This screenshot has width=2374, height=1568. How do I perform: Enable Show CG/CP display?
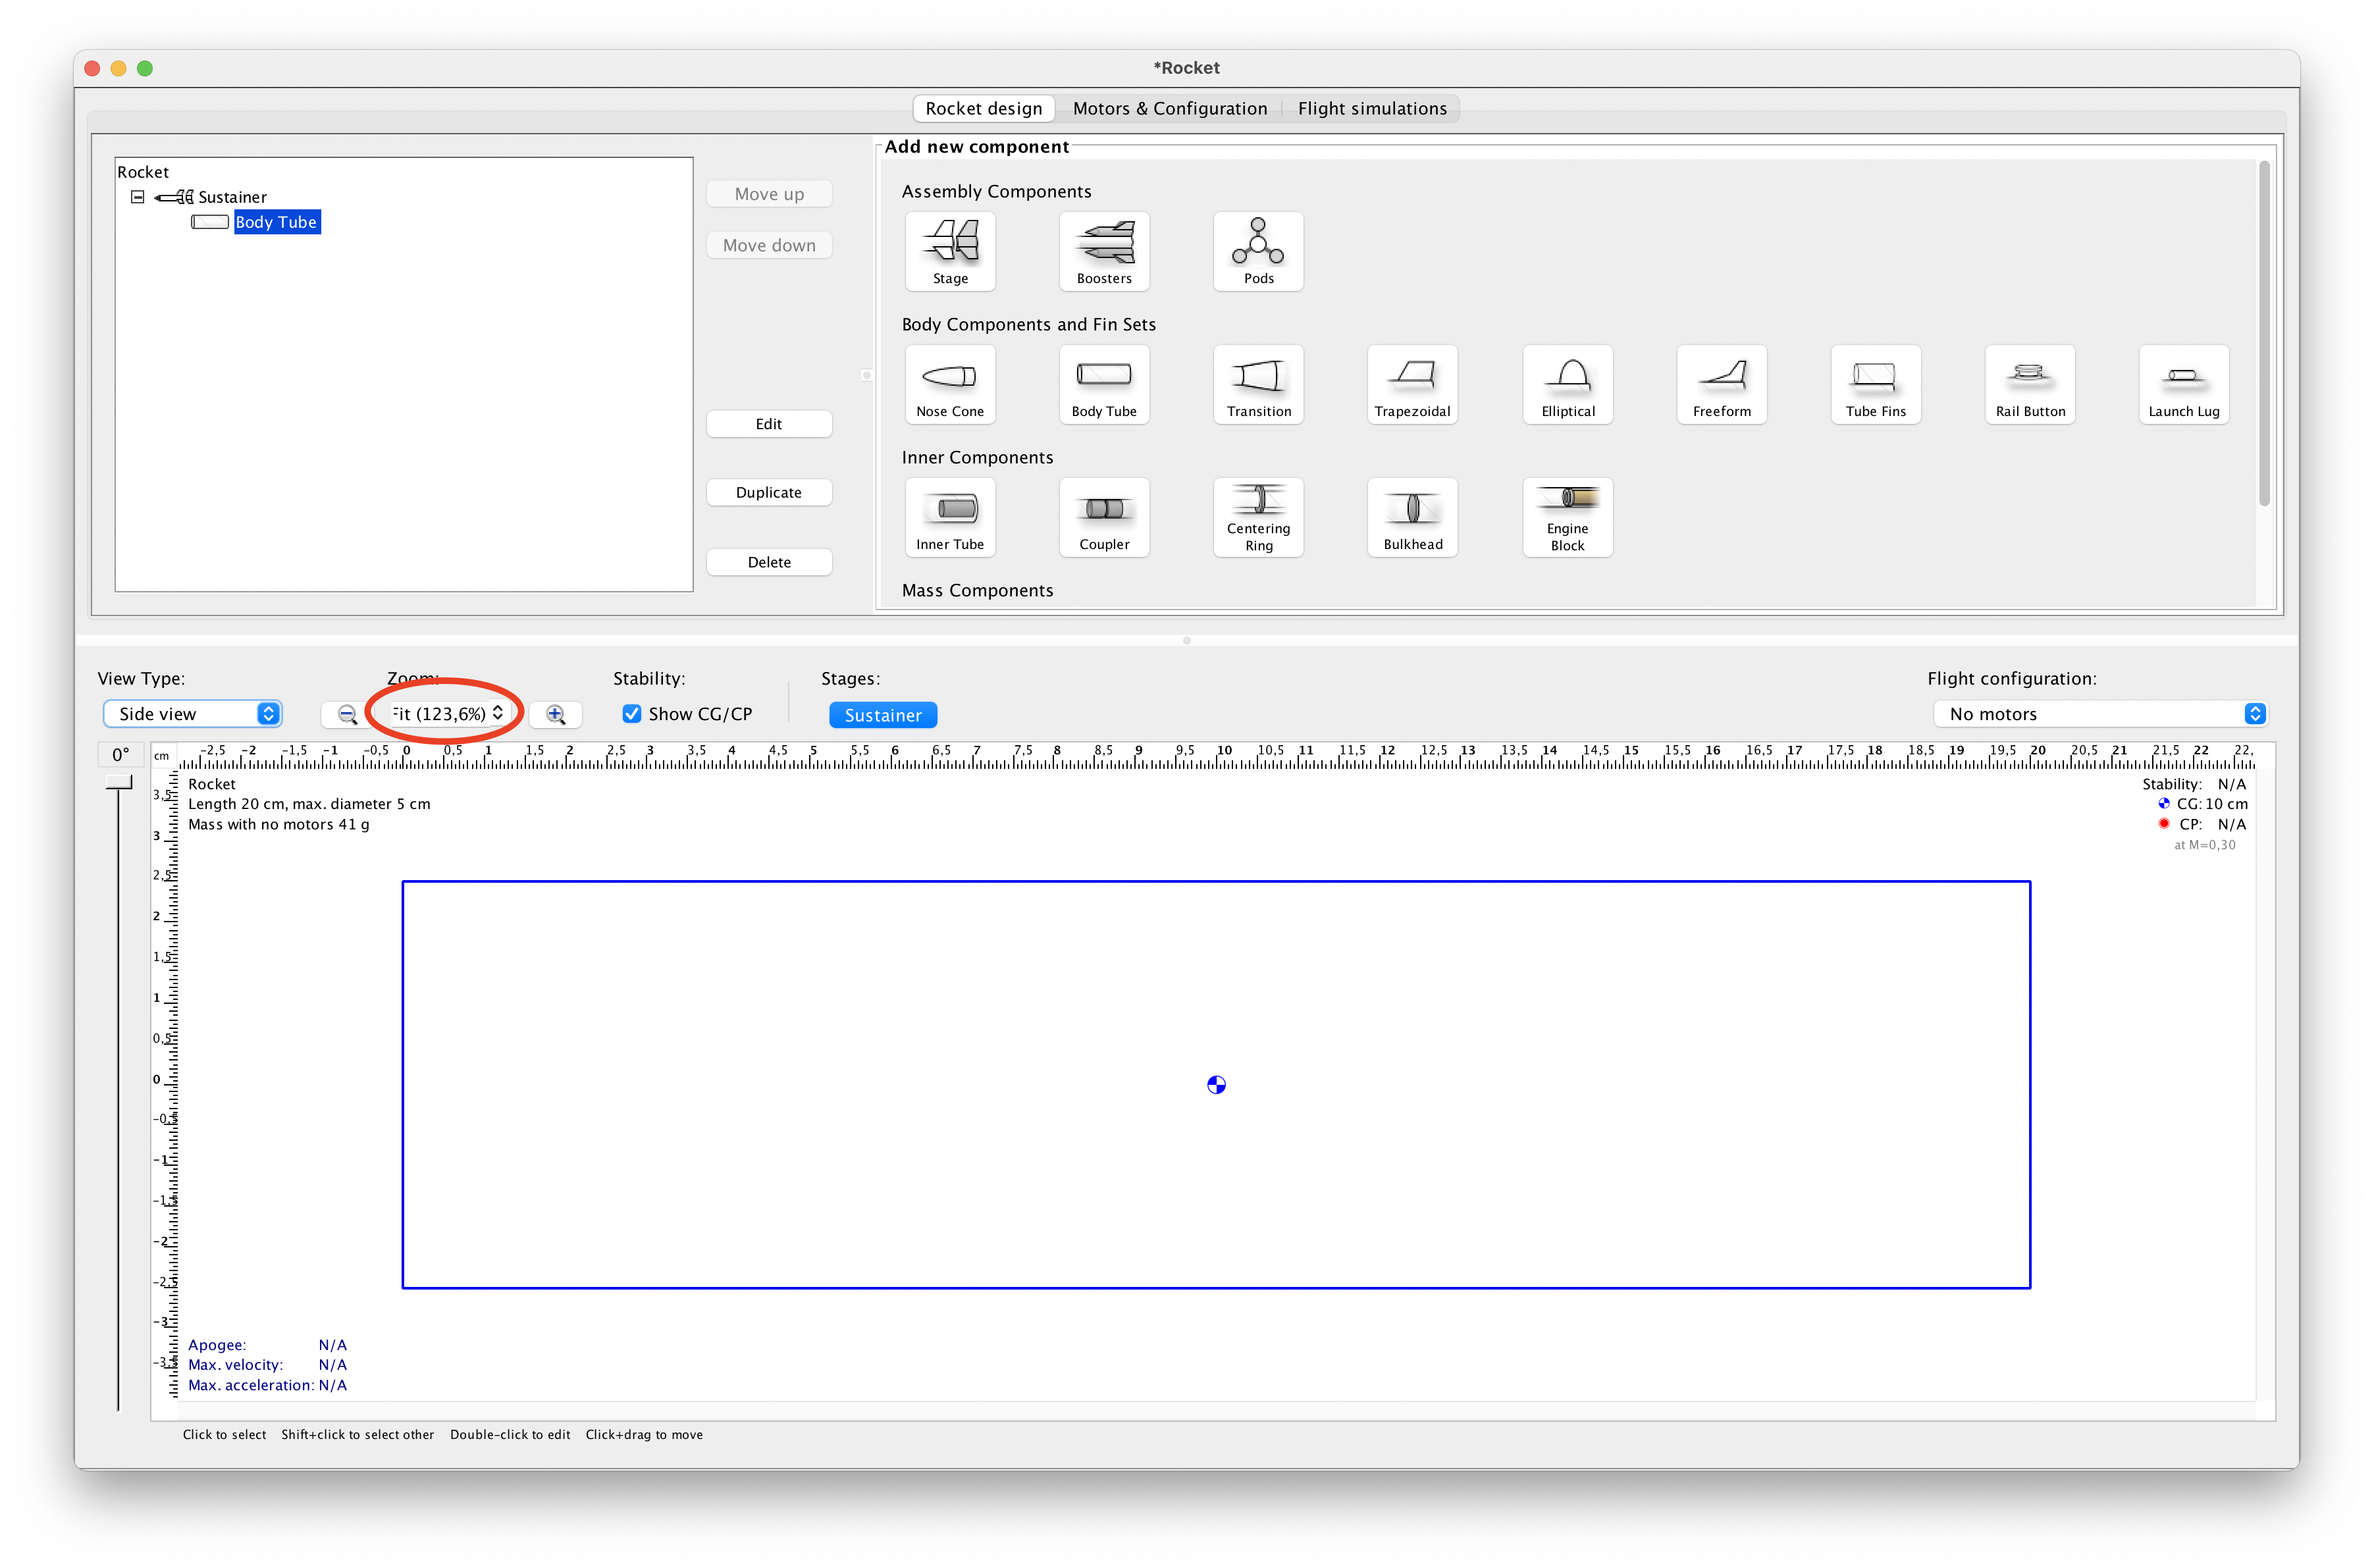(631, 713)
